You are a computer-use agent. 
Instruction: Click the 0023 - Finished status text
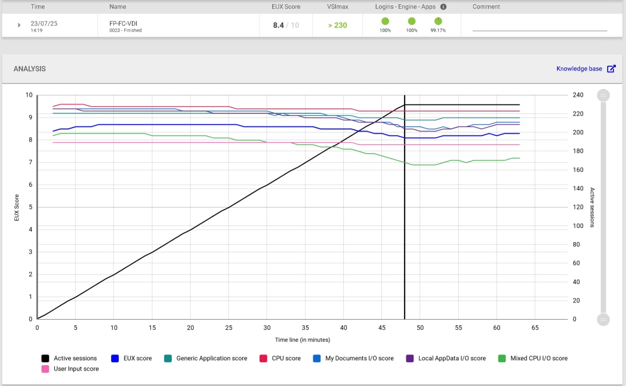click(x=125, y=30)
